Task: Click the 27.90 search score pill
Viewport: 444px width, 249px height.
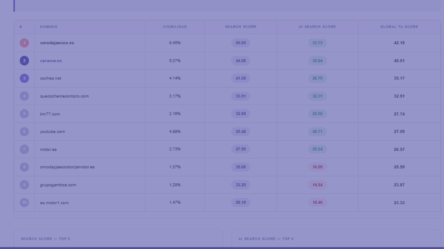Action: click(x=241, y=149)
